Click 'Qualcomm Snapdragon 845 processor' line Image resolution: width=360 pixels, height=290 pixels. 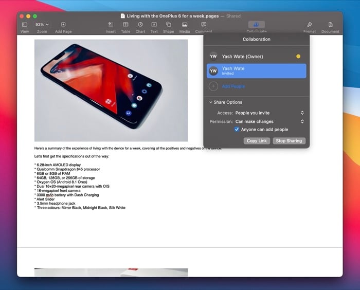click(x=68, y=169)
